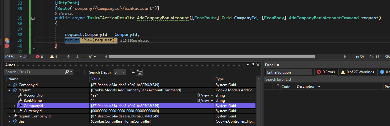
Task: Open the View dropdown arrow for AccountNo
Action: tap(212, 95)
